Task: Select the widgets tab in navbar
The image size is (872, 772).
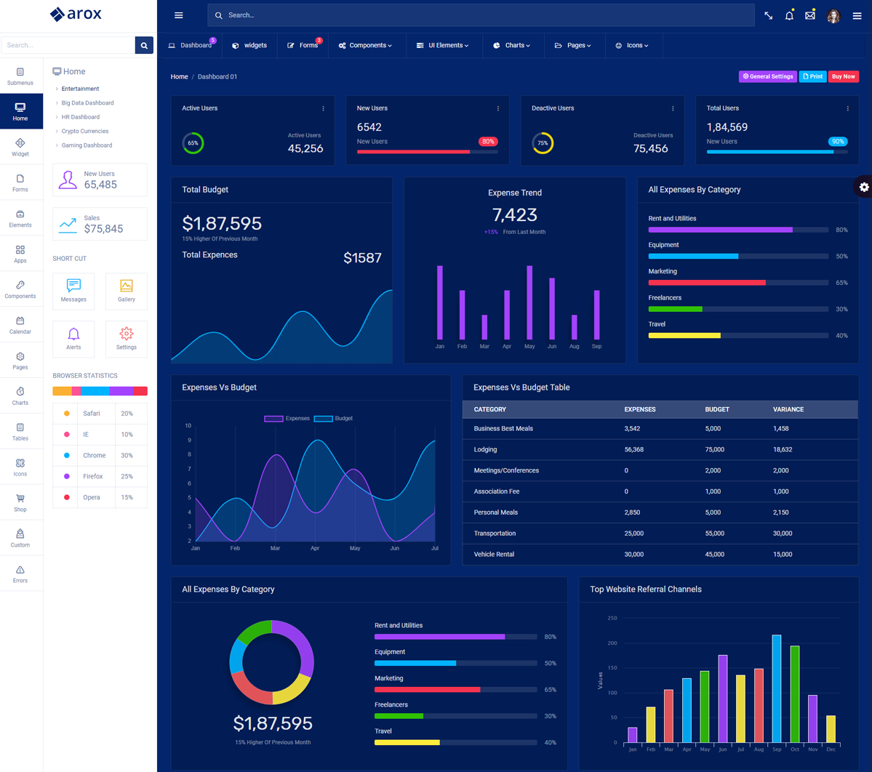Action: coord(249,45)
